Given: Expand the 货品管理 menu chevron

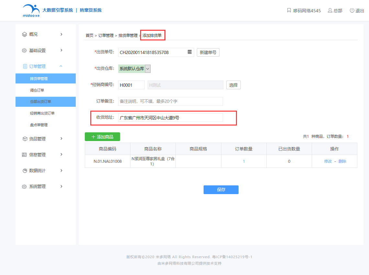Looking at the screenshot, I should tap(61, 138).
